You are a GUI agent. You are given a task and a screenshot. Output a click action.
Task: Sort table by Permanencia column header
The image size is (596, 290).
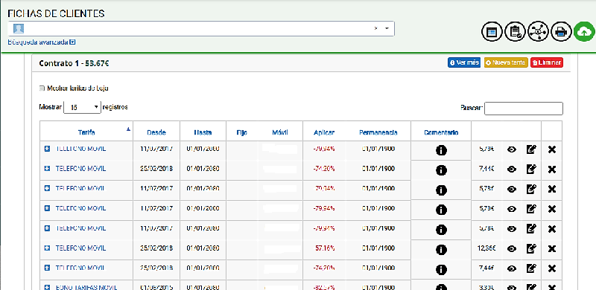coord(378,132)
